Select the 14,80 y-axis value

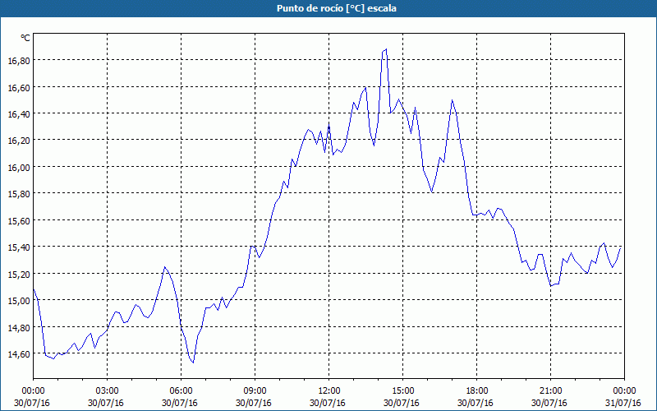point(19,327)
